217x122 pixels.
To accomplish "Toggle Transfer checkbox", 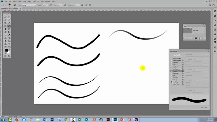I will coord(172,71).
